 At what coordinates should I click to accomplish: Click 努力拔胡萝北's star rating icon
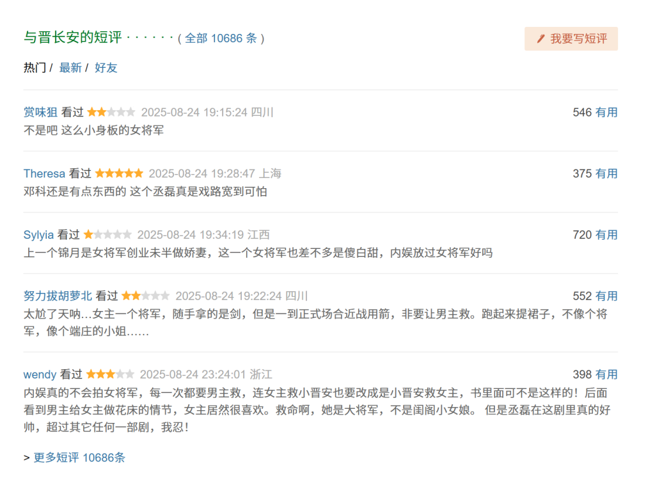pyautogui.click(x=146, y=296)
